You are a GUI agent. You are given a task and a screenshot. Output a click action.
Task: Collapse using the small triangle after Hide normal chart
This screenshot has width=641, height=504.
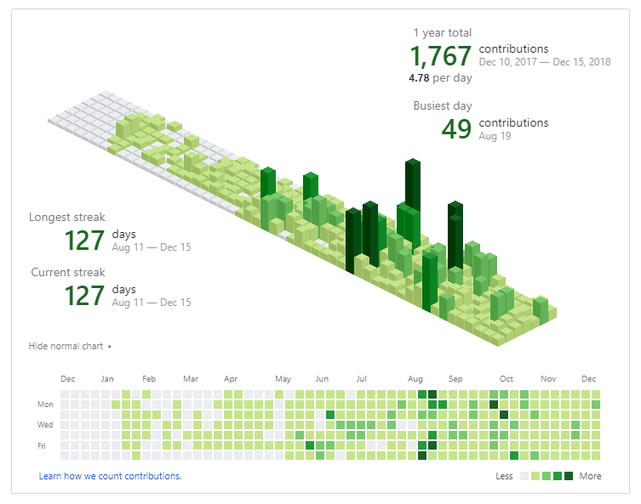point(110,346)
